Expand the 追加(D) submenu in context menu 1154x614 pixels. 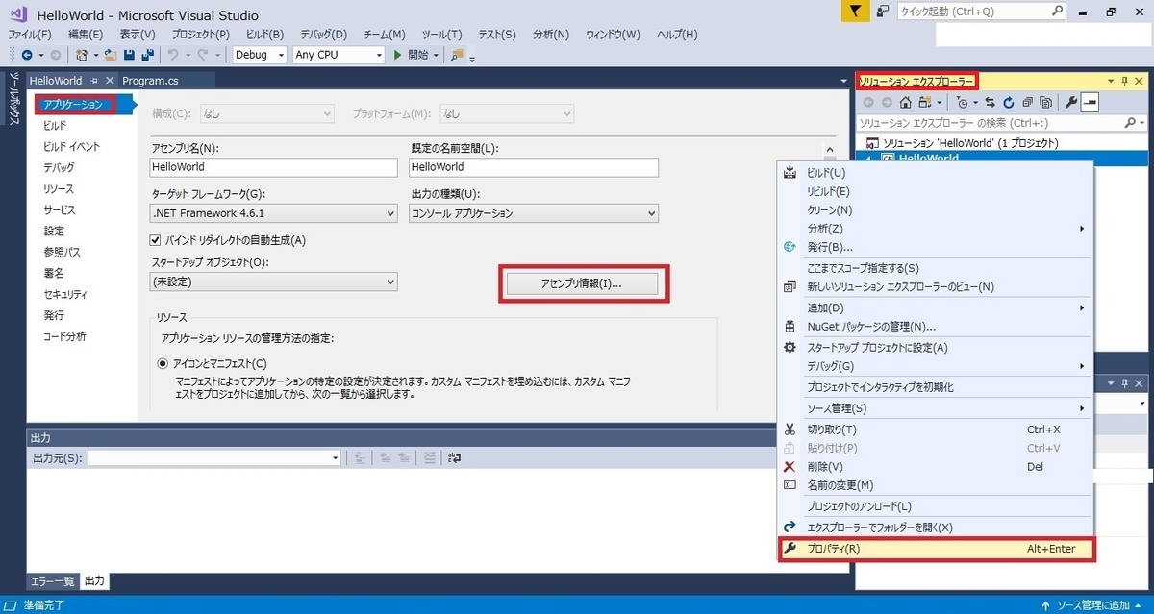point(1082,307)
